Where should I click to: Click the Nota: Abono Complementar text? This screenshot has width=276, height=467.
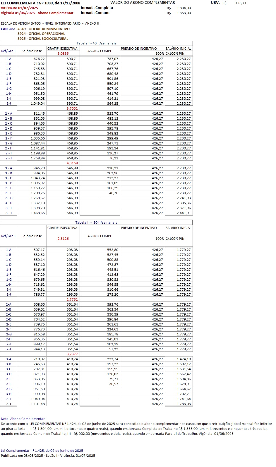coord(23,419)
